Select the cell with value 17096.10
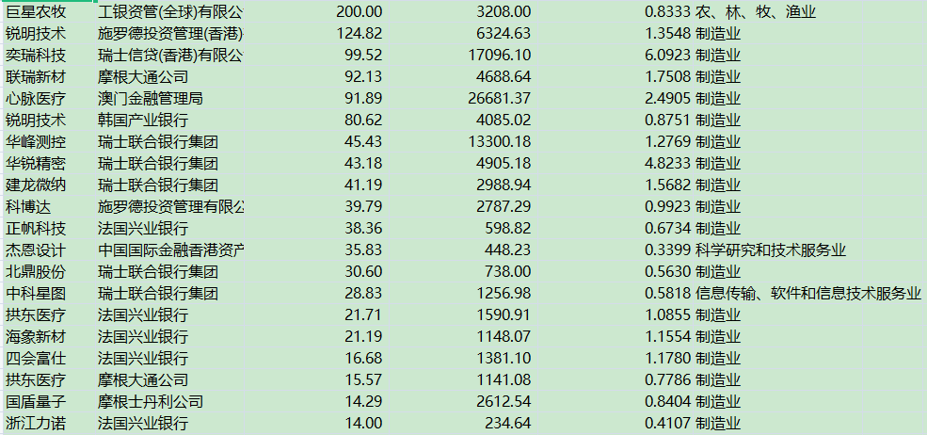The height and width of the screenshot is (435, 927). click(x=498, y=55)
